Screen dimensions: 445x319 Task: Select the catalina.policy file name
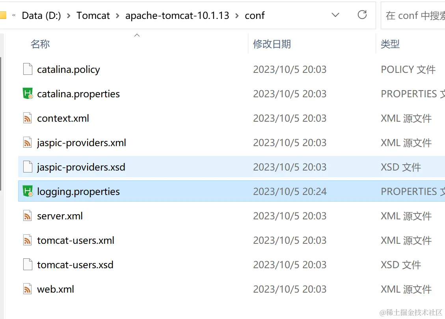69,69
